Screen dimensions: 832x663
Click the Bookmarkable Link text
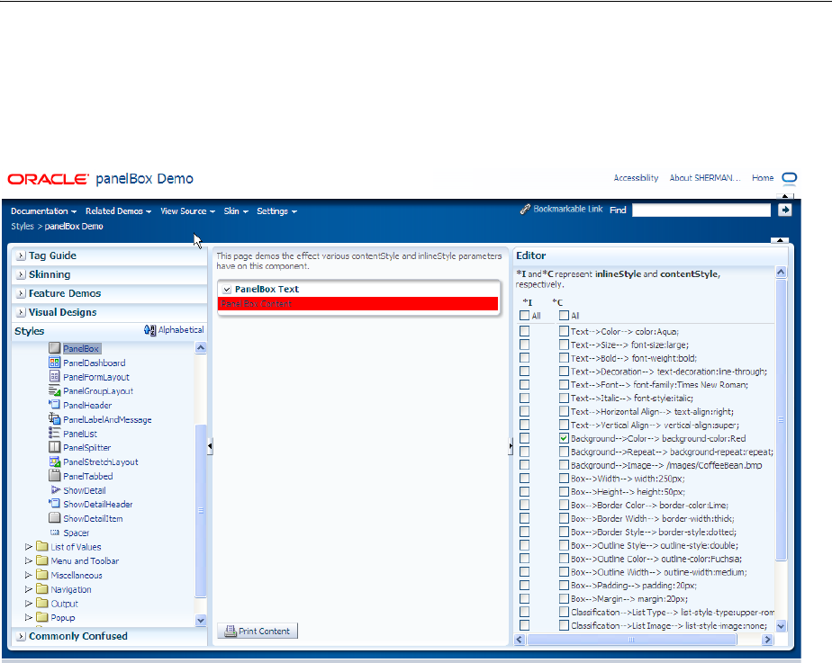pyautogui.click(x=568, y=209)
